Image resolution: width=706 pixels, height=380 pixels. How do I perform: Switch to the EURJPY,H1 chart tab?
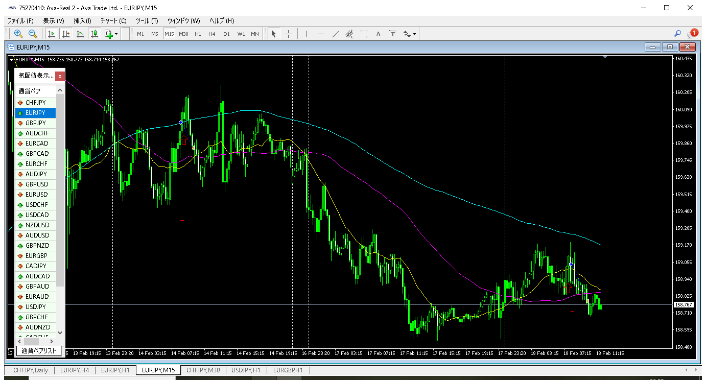coord(115,370)
